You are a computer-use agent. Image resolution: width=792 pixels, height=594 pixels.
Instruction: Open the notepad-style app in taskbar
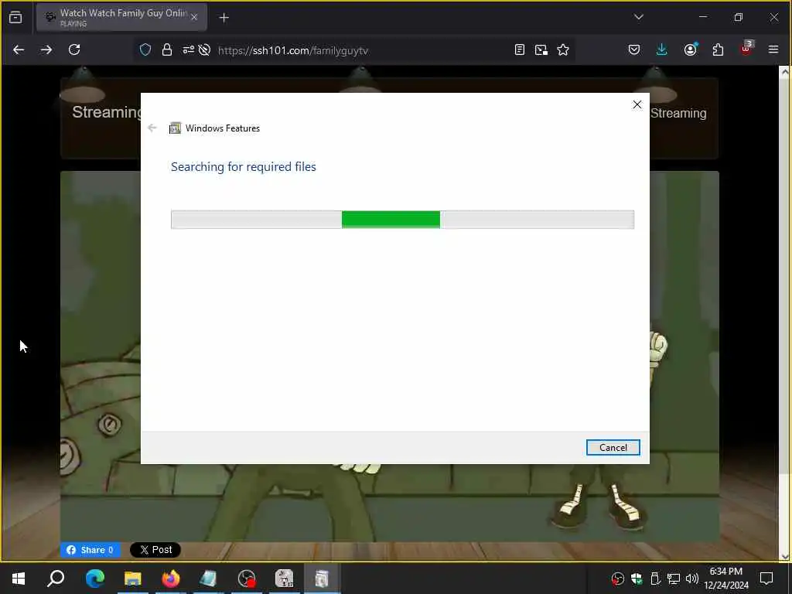pos(208,579)
